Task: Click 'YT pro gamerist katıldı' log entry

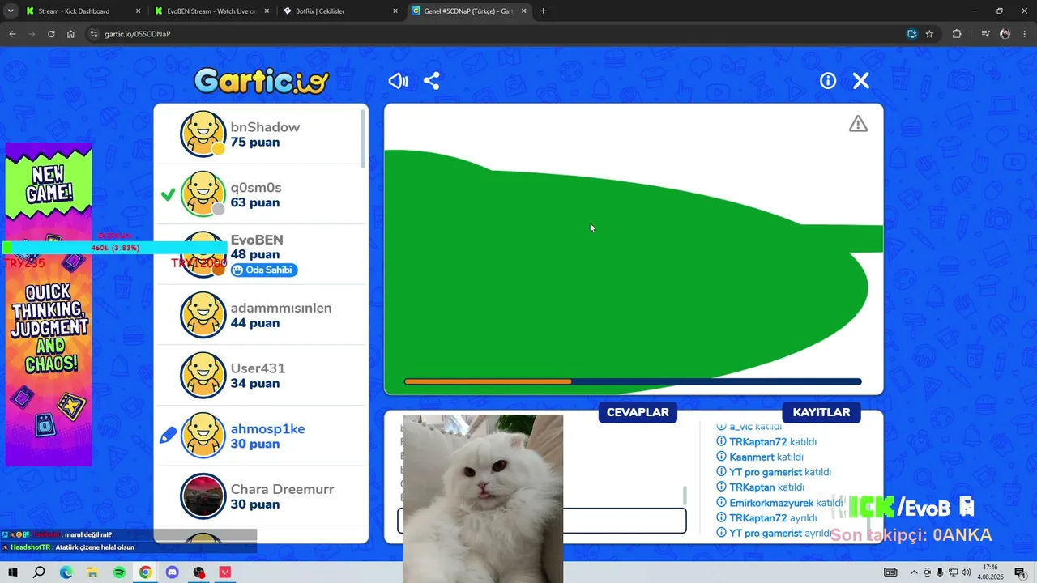Action: click(774, 472)
